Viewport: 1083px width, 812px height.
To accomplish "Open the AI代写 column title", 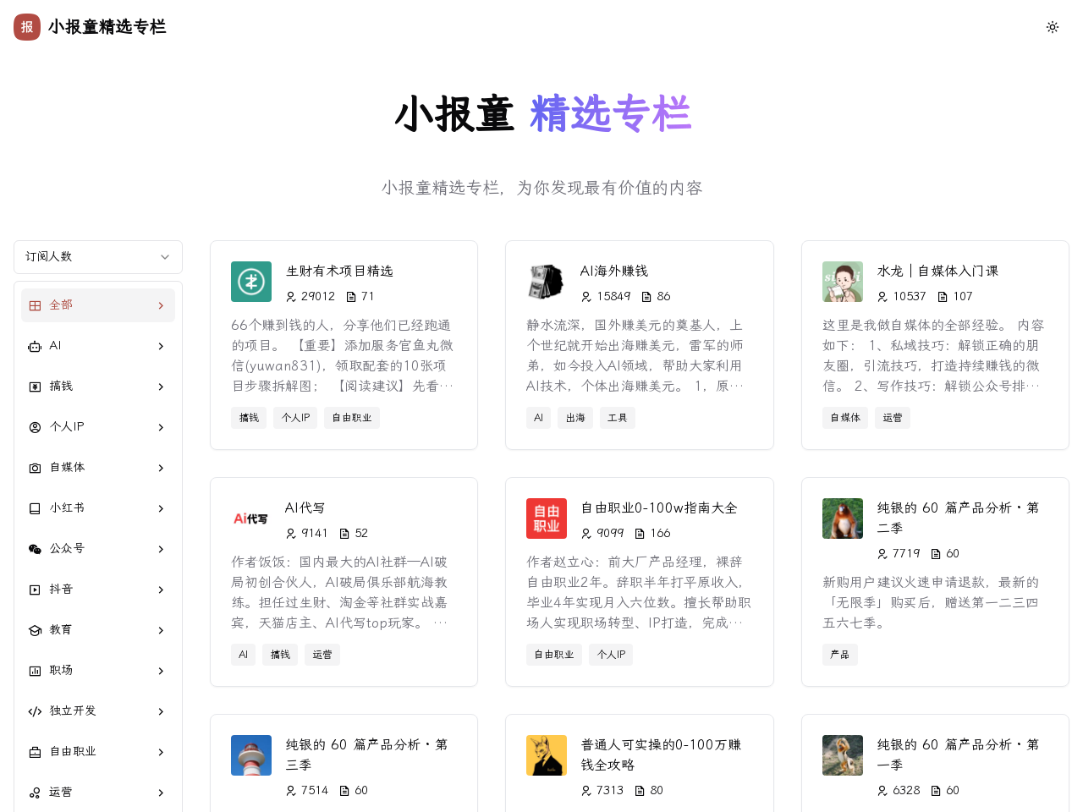I will (x=305, y=508).
